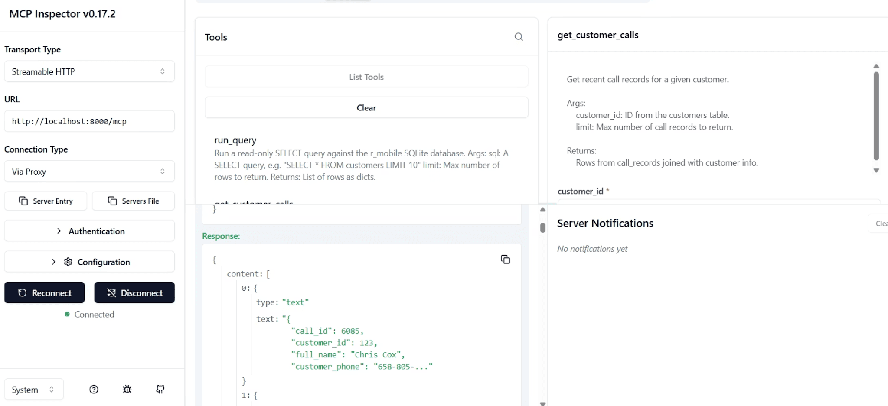The image size is (888, 406).
Task: Click the response panel scrollbar thumb
Action: (543, 227)
